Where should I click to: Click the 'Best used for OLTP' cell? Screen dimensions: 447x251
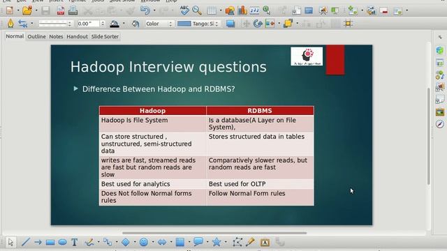(x=260, y=184)
